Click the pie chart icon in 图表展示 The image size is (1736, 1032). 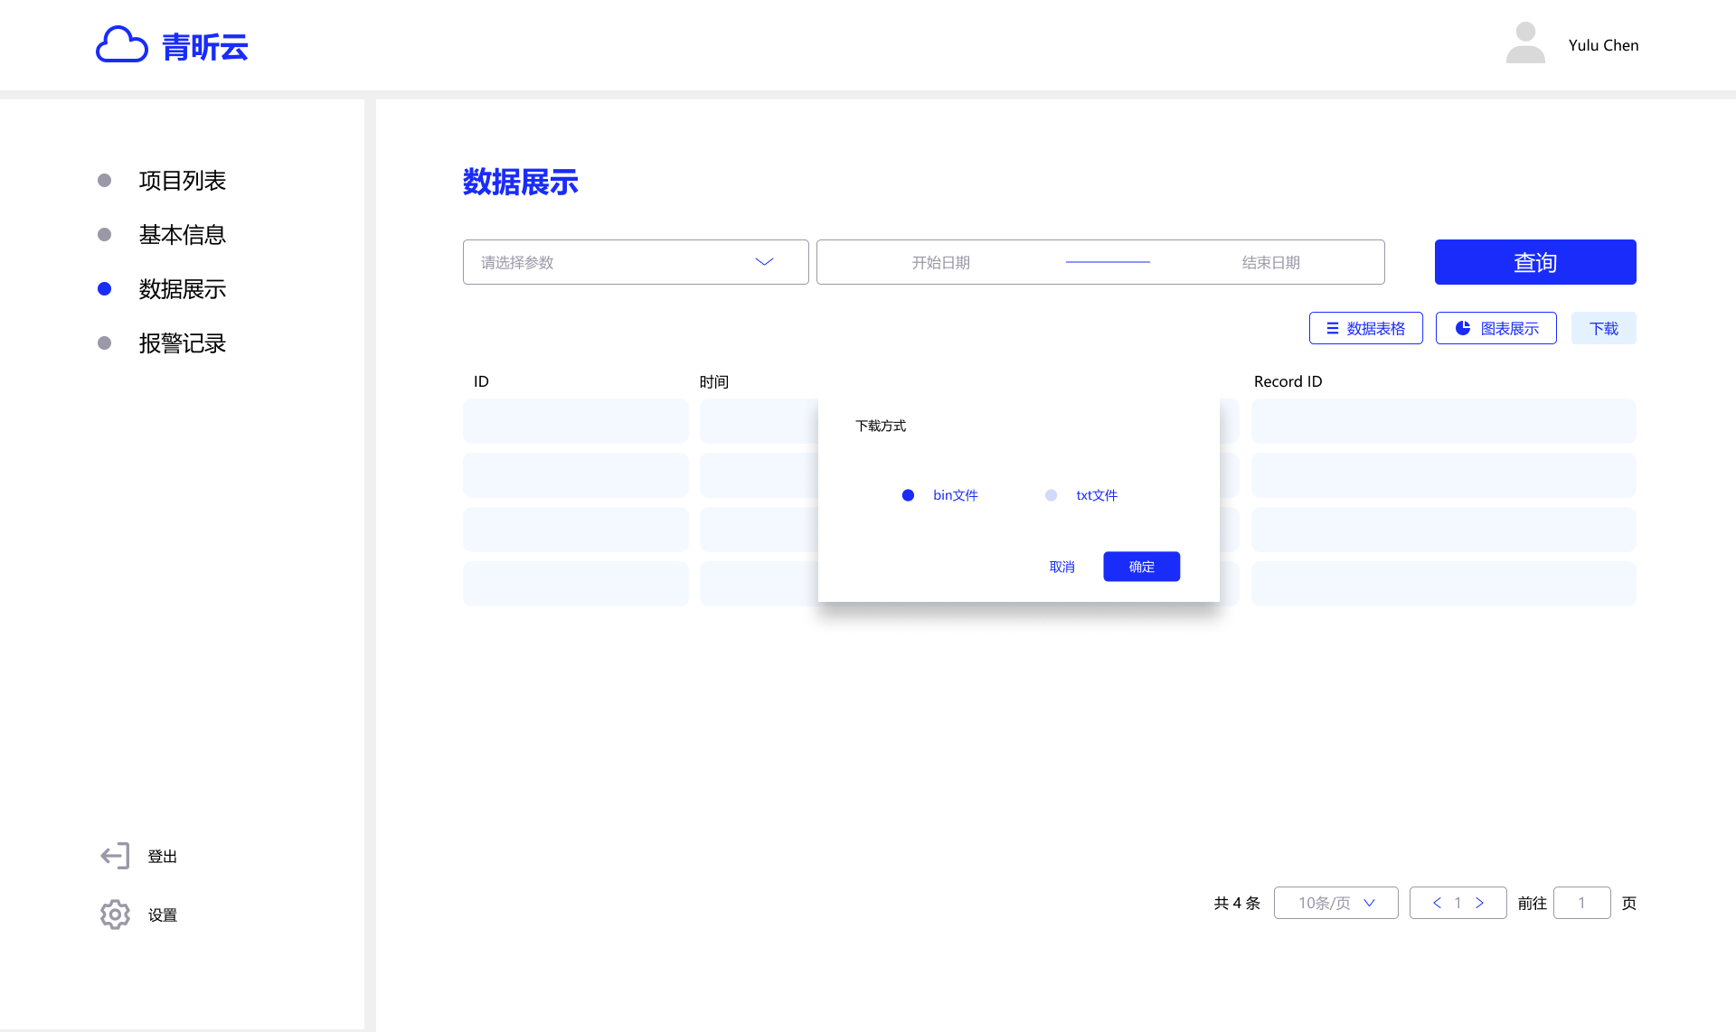[1462, 328]
